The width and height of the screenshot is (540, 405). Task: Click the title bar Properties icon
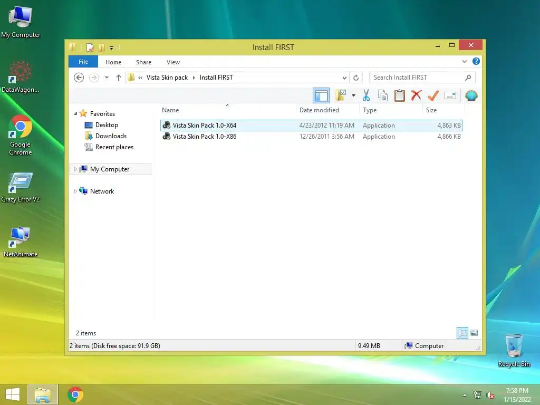pyautogui.click(x=90, y=47)
